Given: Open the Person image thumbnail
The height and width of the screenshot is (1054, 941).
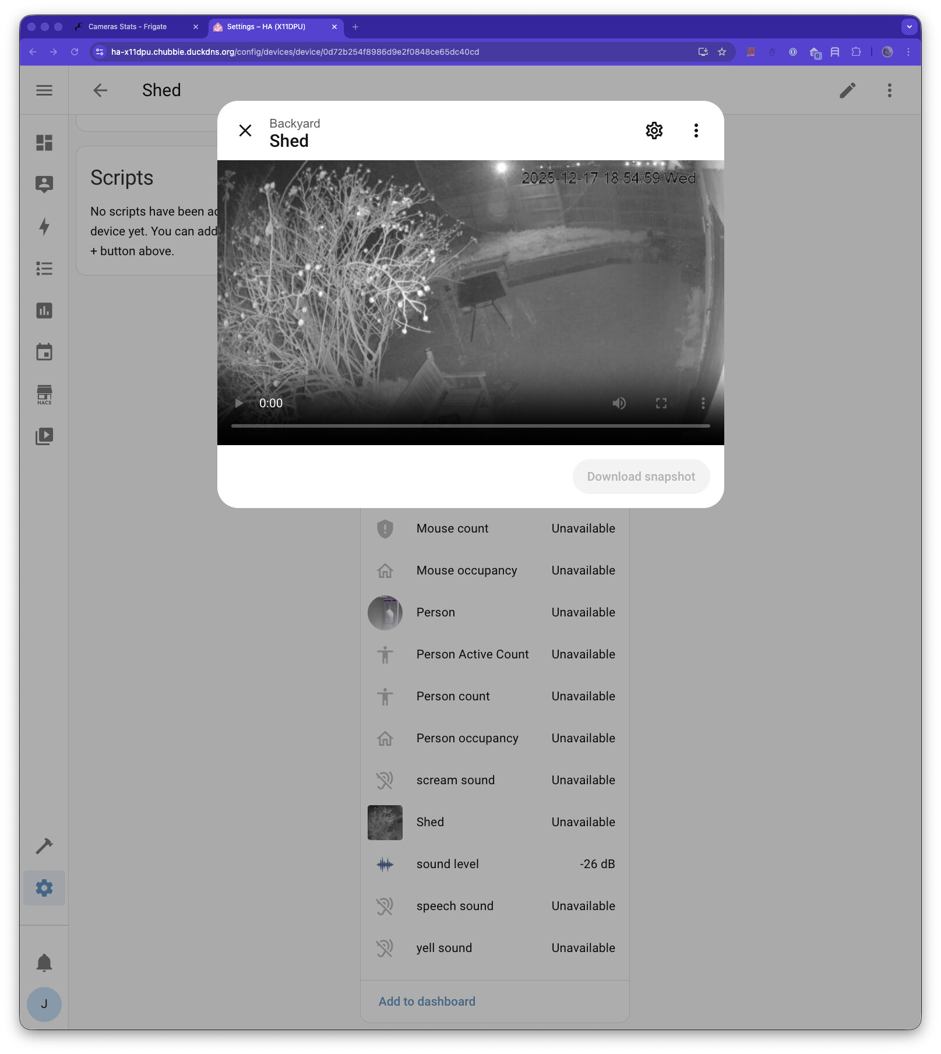Looking at the screenshot, I should 385,612.
